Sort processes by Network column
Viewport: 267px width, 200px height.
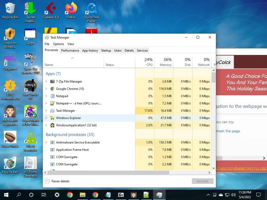click(x=202, y=62)
